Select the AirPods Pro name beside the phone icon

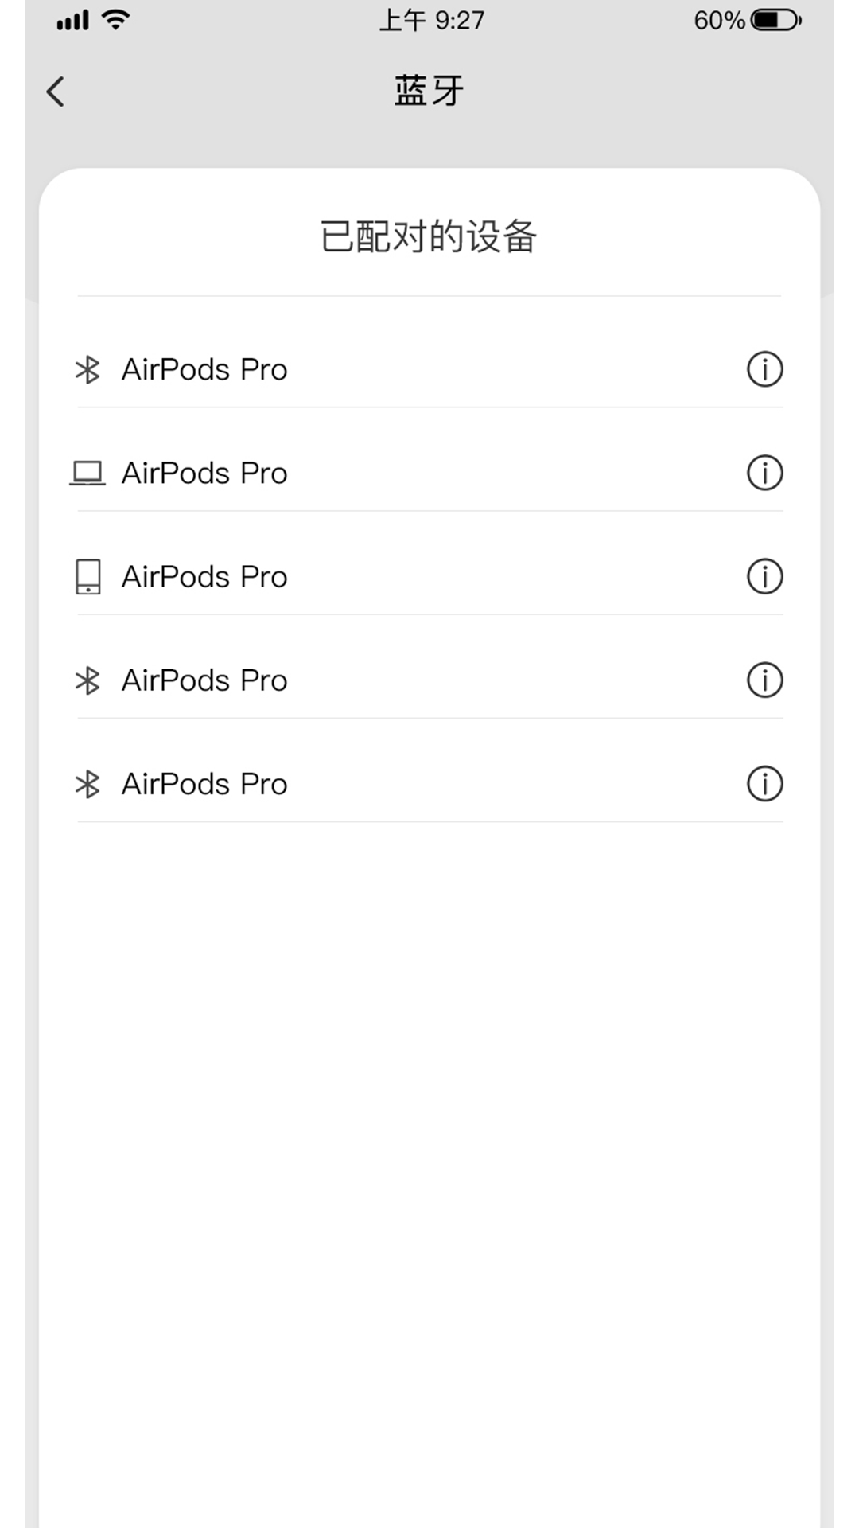click(204, 576)
